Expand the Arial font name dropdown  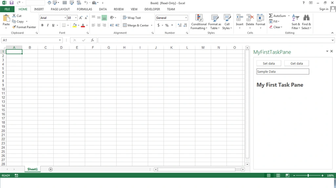tap(65, 18)
